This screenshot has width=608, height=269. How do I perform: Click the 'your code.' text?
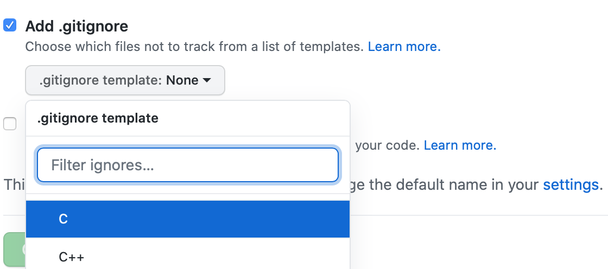(387, 145)
